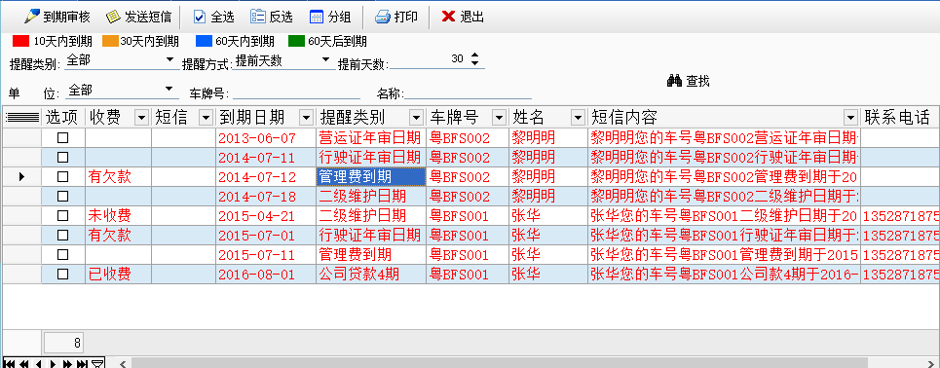Tick checkbox for 2014-07-11 行驶证年审日期 row
940x368 pixels.
(63, 158)
